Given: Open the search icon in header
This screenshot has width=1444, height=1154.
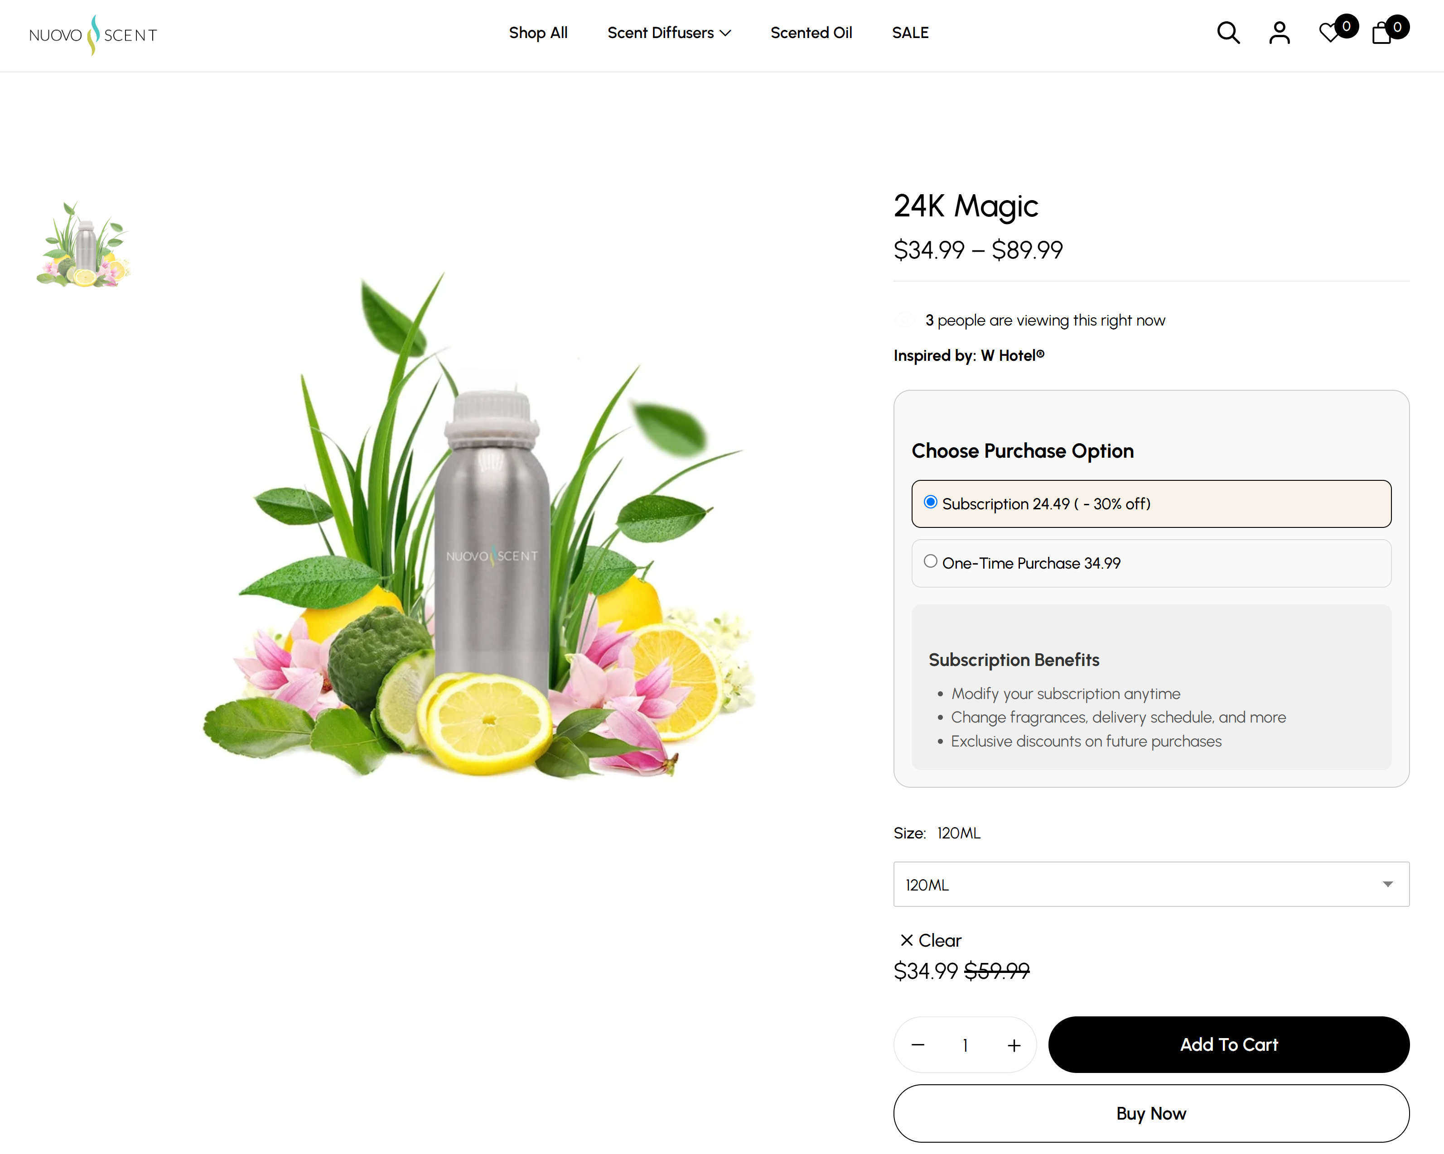Looking at the screenshot, I should [x=1228, y=33].
